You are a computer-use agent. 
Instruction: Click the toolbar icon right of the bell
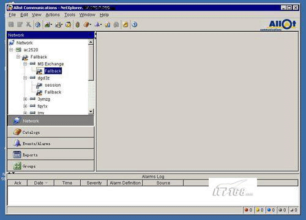click(x=107, y=24)
